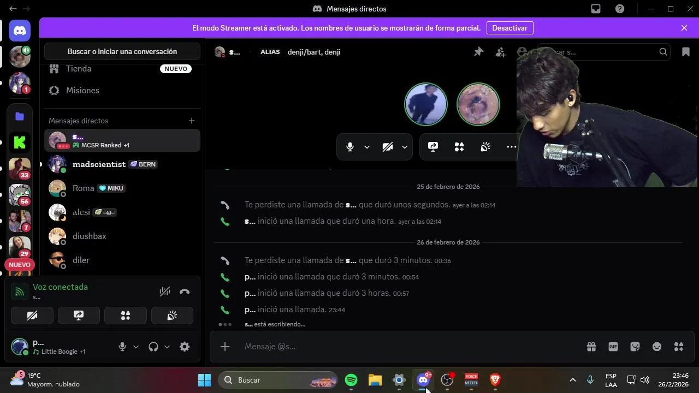Open the sticker picker
The image size is (699, 393).
pos(635,347)
